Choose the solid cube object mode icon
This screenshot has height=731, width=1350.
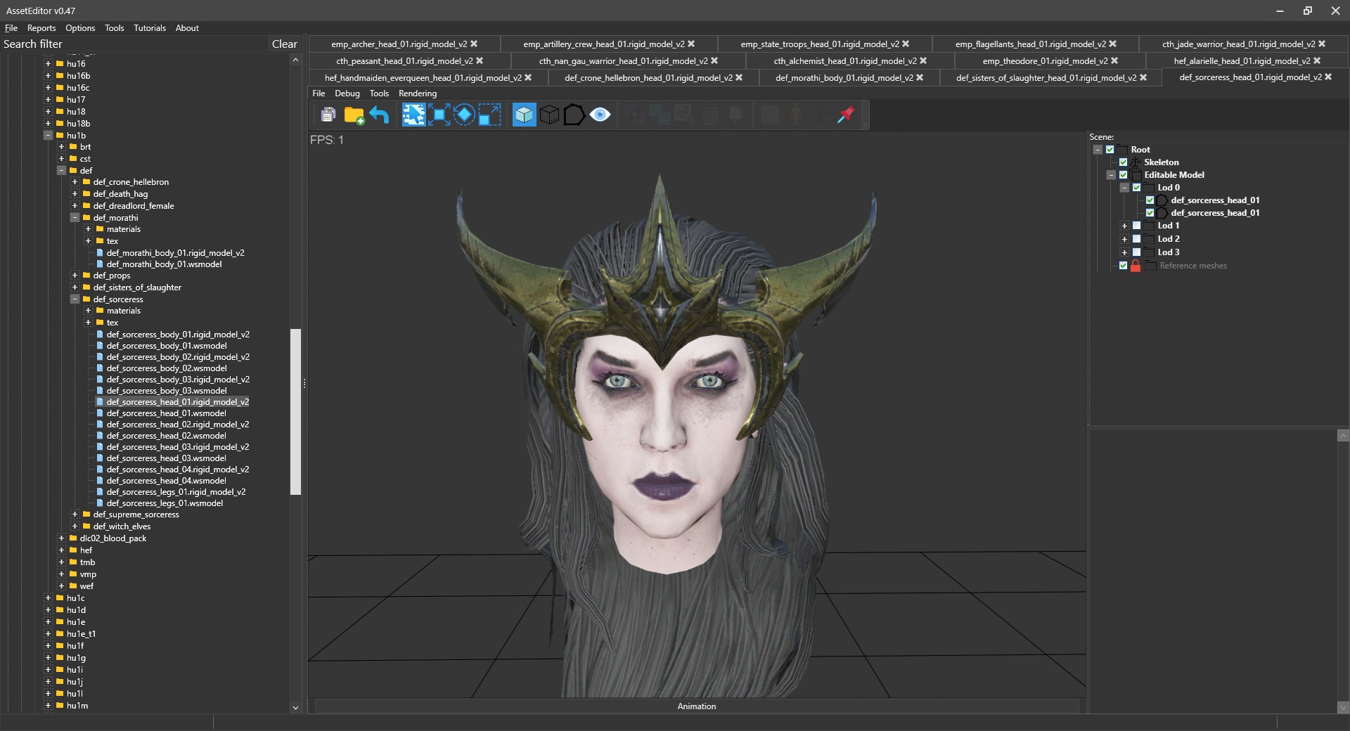click(x=524, y=115)
